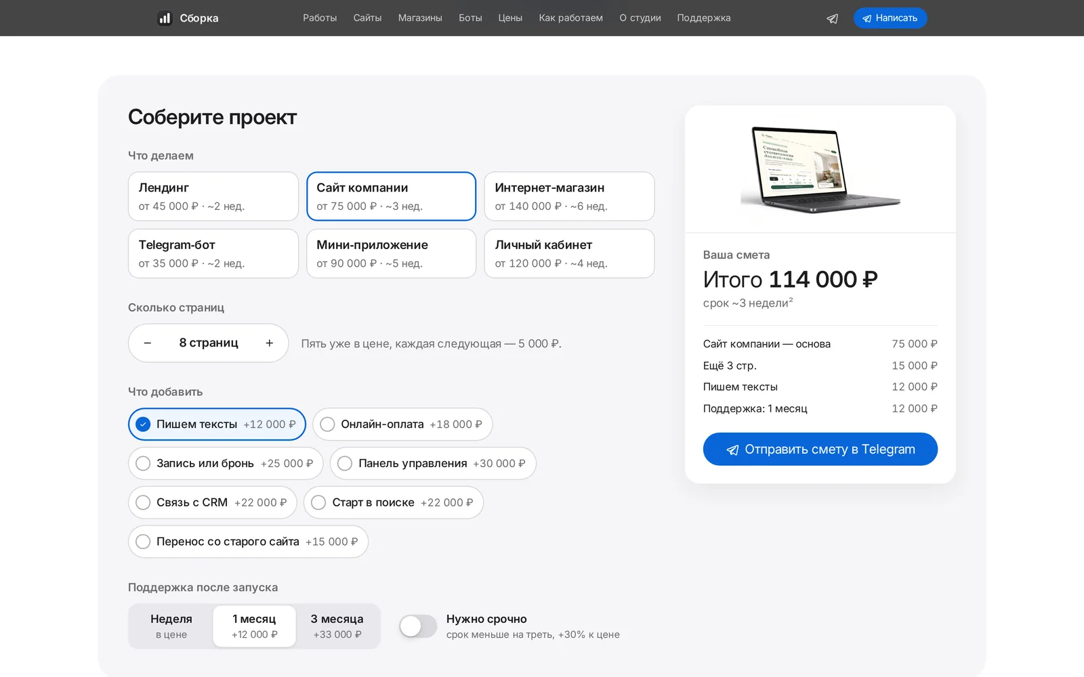Pick the Личный кабинет project card
This screenshot has width=1084, height=677.
[569, 253]
